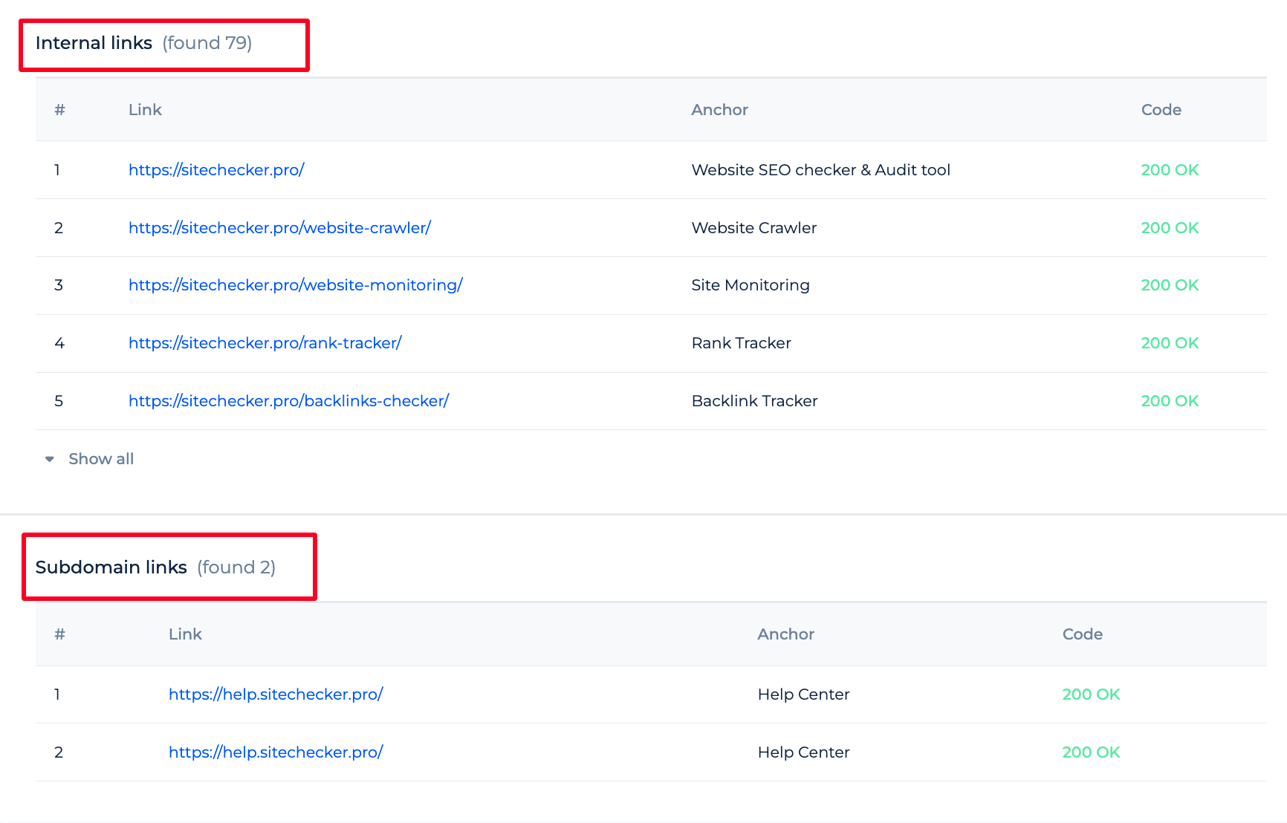
Task: Click 200 OK code for sitechecker.pro homepage row
Action: (x=1170, y=170)
